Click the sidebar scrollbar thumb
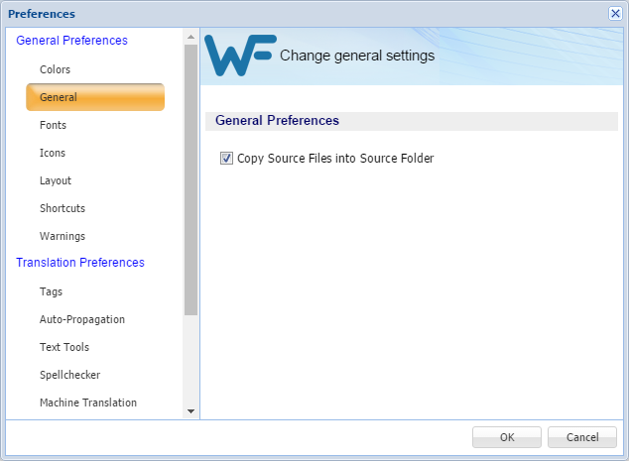The height and width of the screenshot is (461, 629). (x=190, y=178)
